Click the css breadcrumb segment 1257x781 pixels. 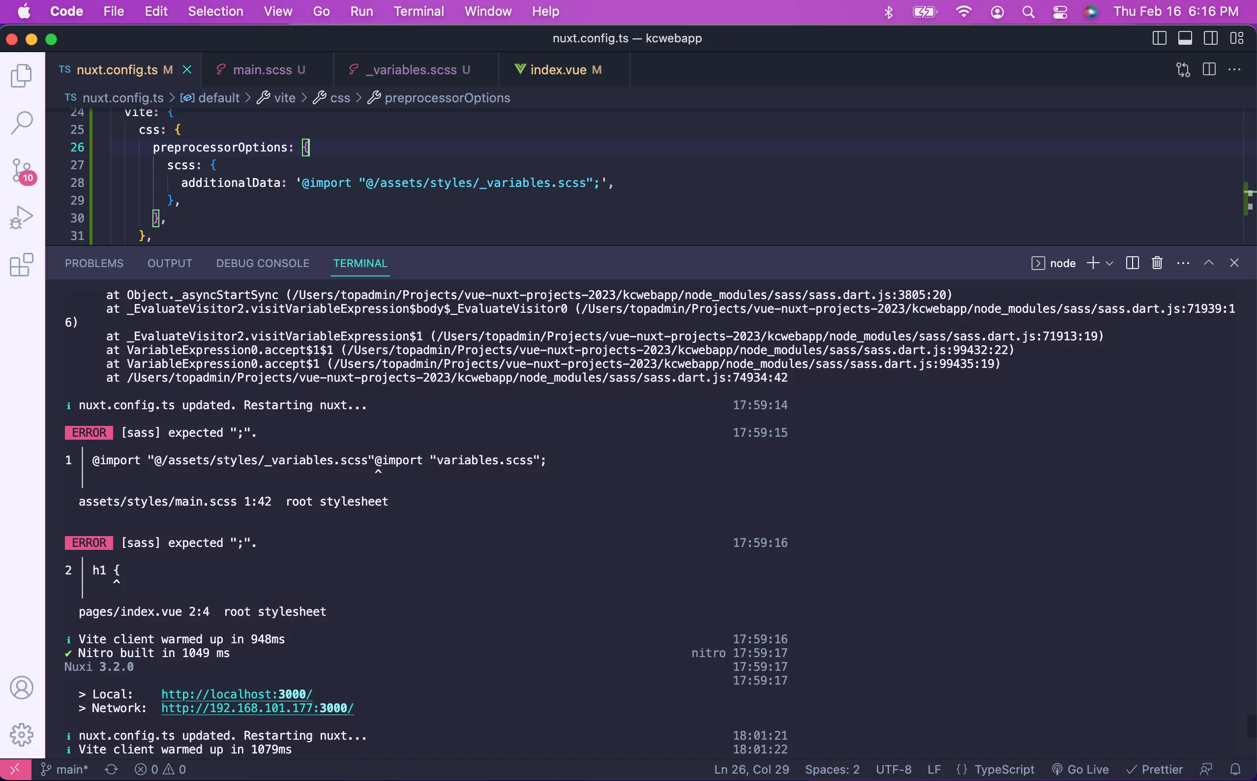(340, 97)
